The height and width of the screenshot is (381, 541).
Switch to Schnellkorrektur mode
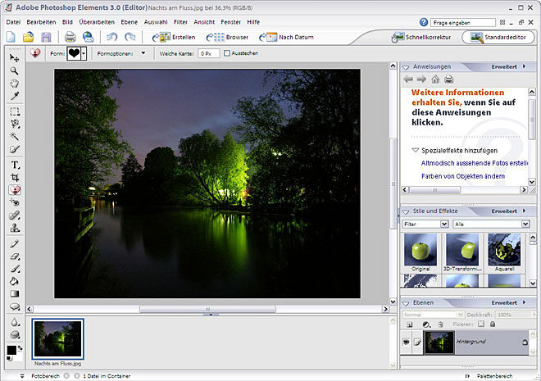(421, 37)
